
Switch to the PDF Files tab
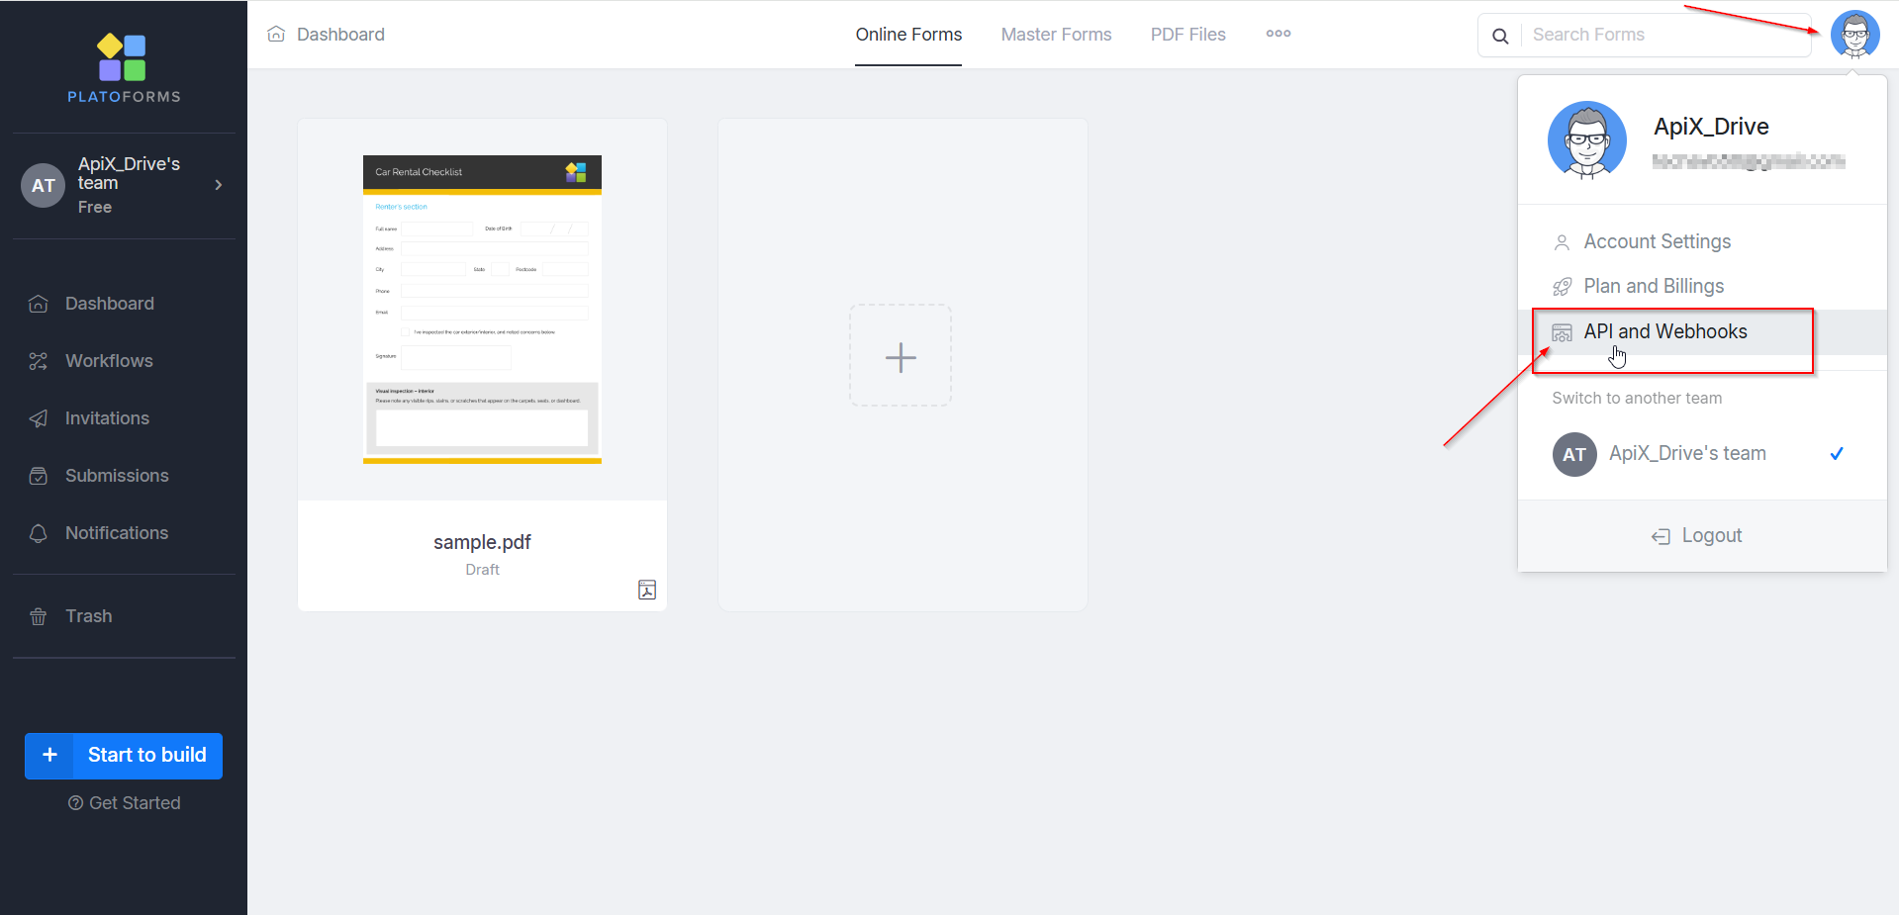point(1187,35)
